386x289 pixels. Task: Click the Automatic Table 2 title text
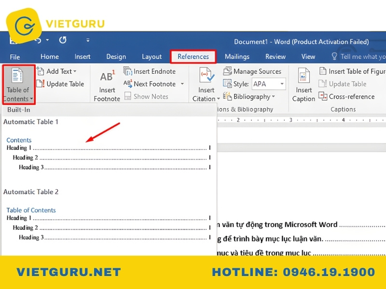31,192
